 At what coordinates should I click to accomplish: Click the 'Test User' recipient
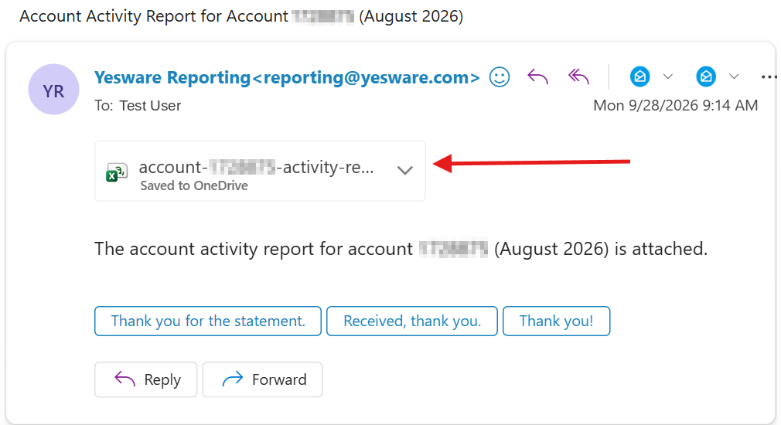point(150,106)
